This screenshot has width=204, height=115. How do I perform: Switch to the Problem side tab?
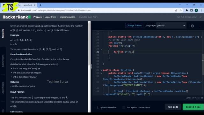[x=3, y=34]
